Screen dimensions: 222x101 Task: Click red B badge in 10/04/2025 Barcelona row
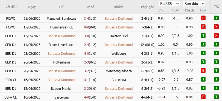coord(203,97)
